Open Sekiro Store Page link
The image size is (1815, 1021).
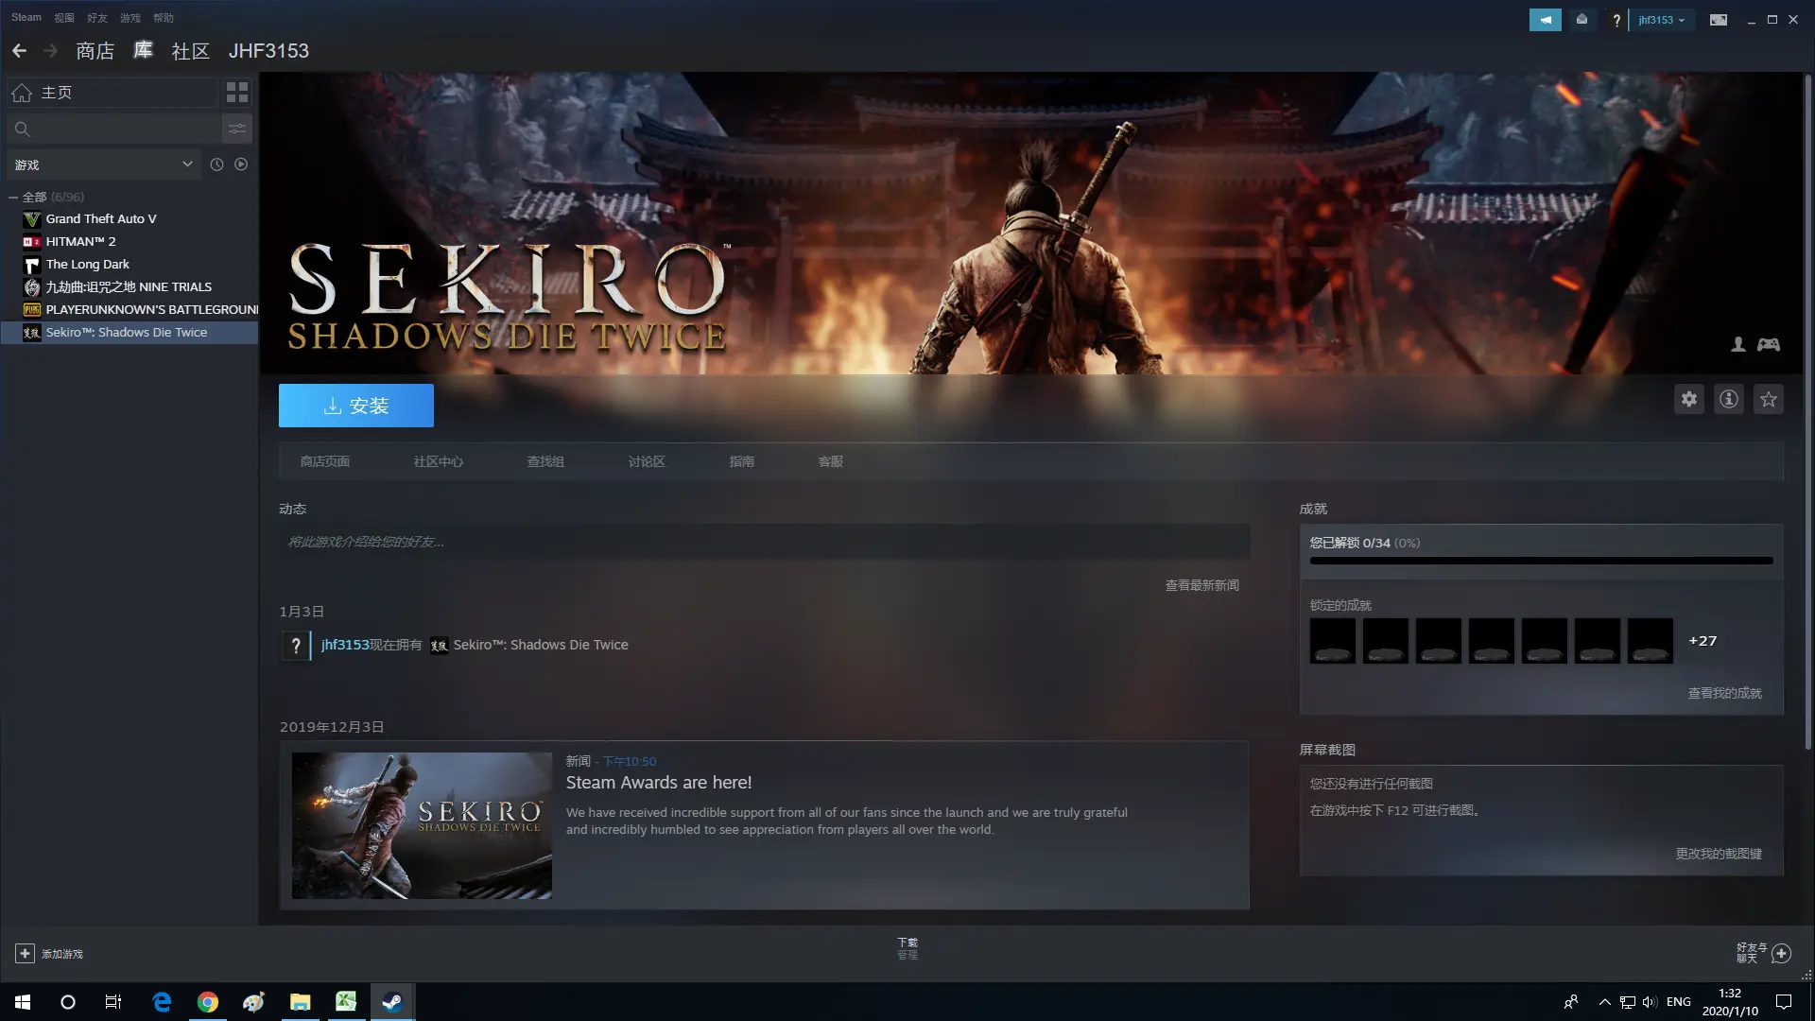pos(325,462)
